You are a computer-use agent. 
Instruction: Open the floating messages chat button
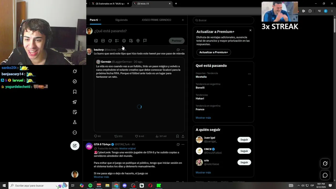[x=325, y=175]
